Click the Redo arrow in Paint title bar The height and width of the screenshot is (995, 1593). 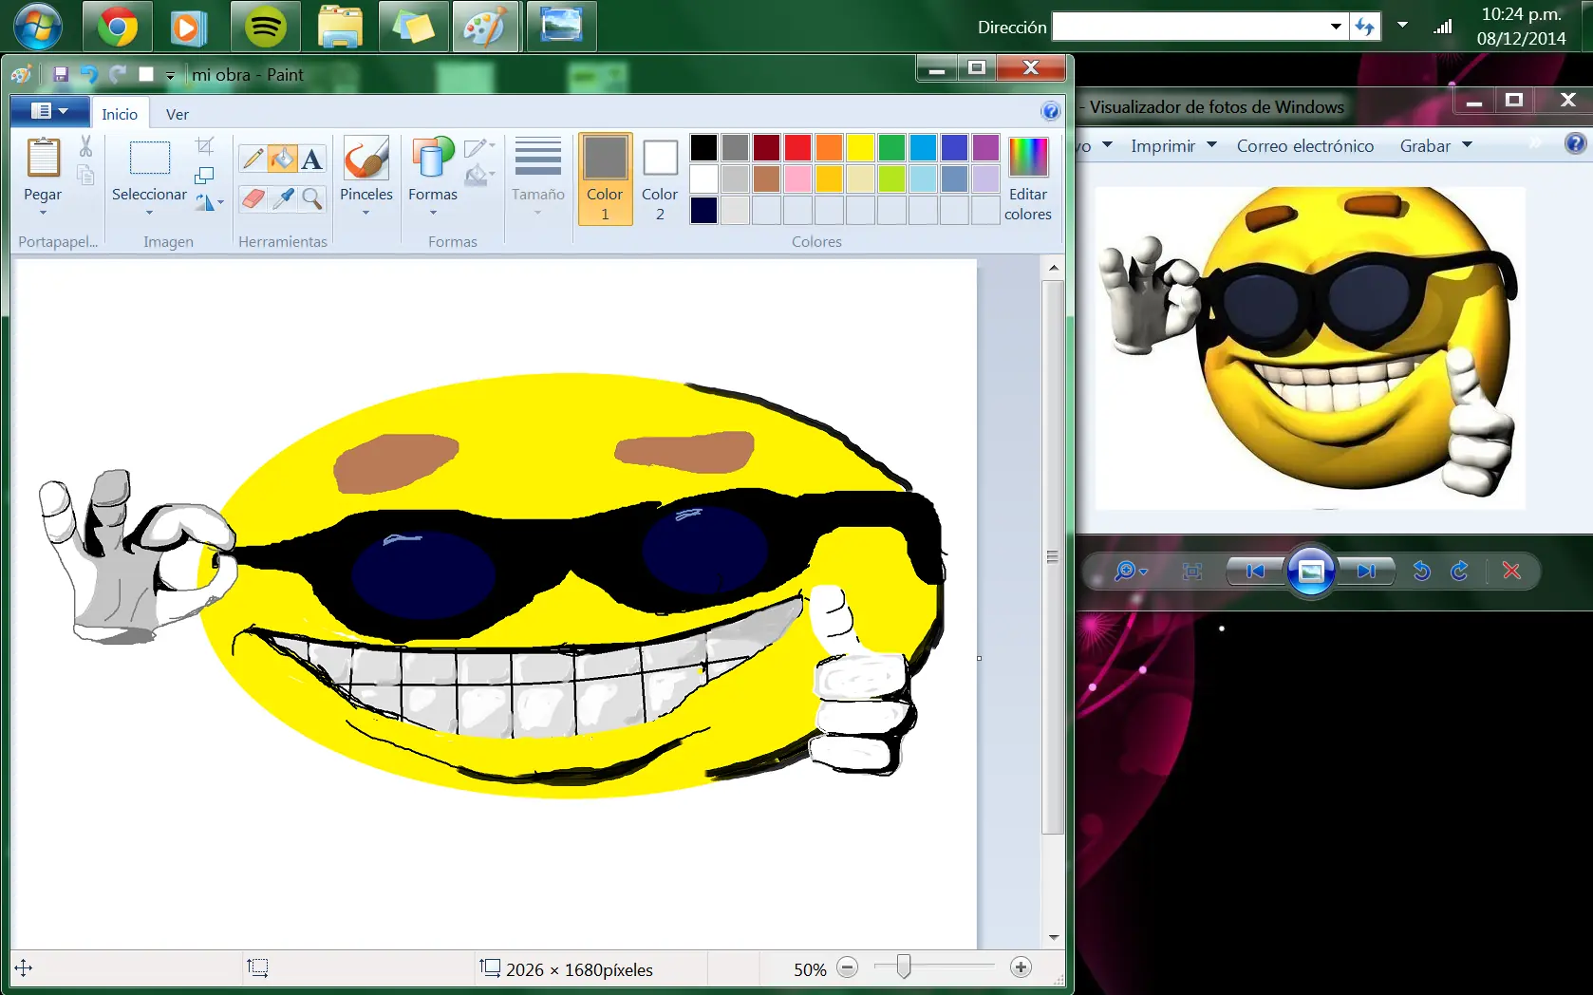[x=118, y=74]
